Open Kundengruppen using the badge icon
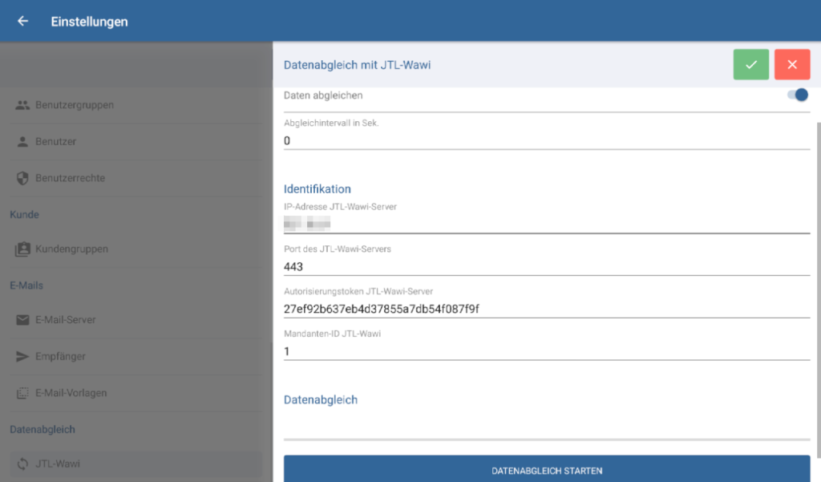 24,249
